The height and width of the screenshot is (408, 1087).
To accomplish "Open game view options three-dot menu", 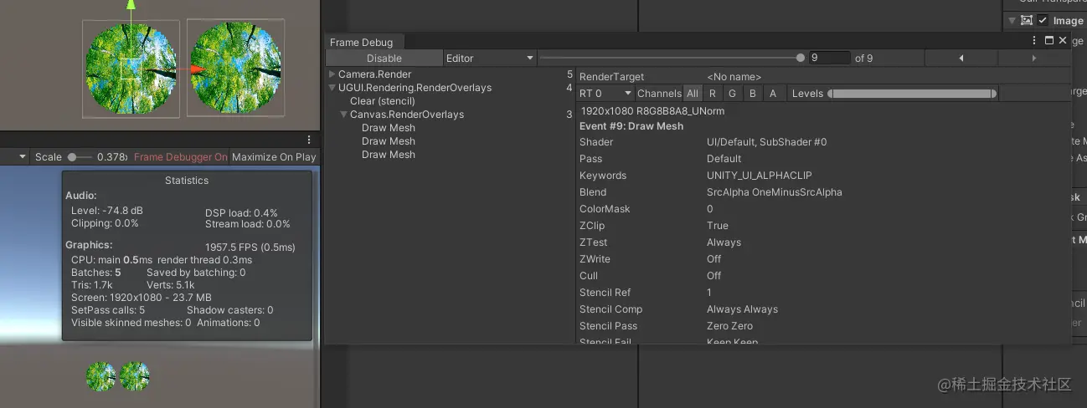I will [309, 140].
